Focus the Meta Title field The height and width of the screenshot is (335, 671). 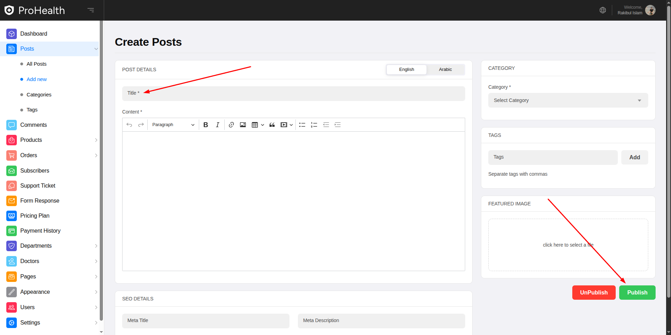pos(205,321)
